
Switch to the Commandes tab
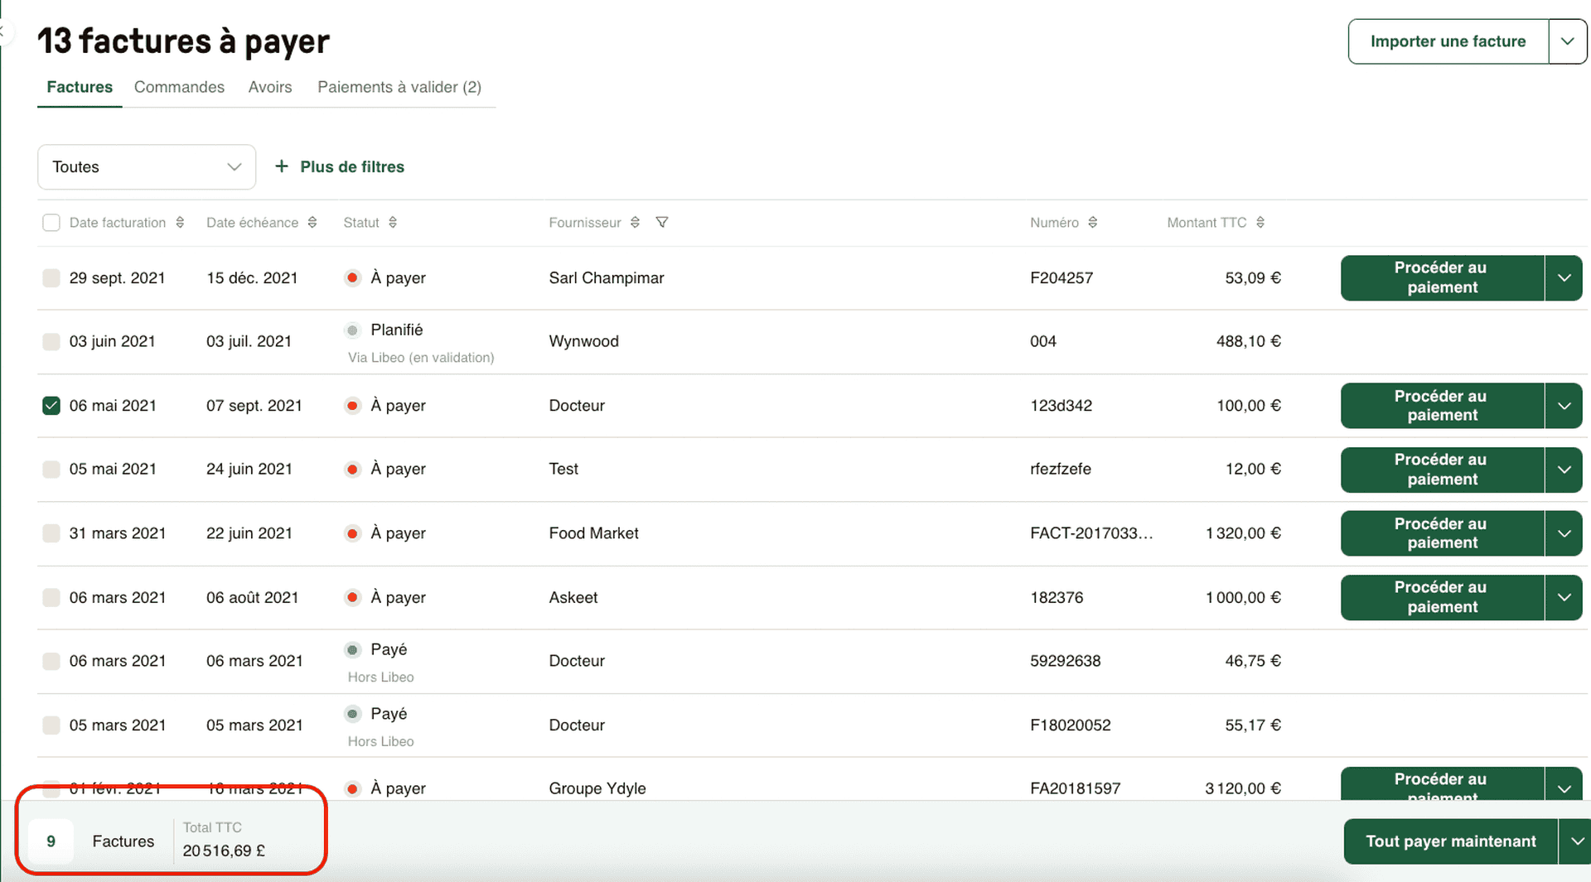179,87
